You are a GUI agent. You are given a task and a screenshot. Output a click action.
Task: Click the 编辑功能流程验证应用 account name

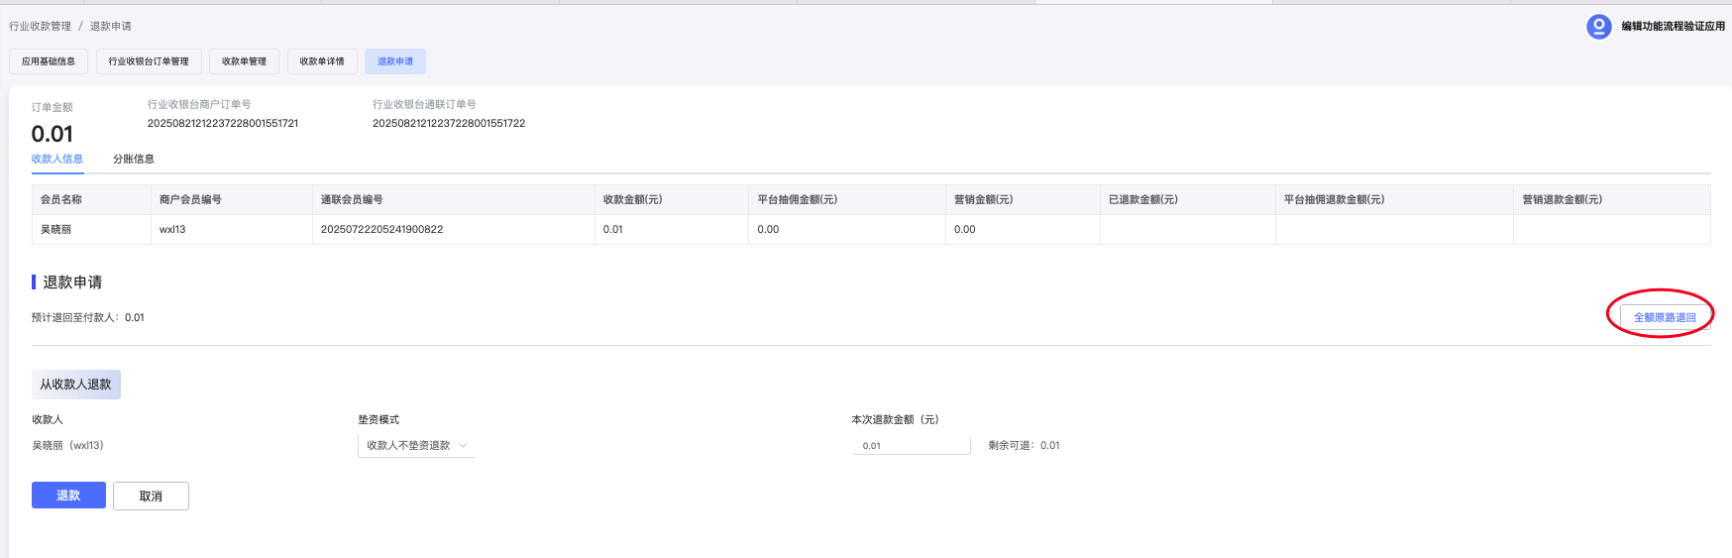tap(1673, 27)
